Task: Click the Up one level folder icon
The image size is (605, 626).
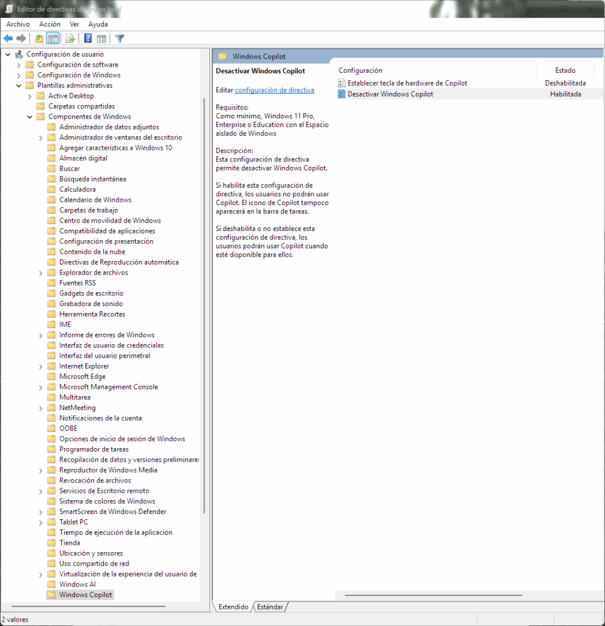Action: click(x=38, y=39)
